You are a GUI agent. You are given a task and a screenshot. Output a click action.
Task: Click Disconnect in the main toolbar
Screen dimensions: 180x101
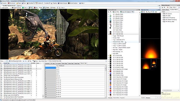click(x=11, y=3)
